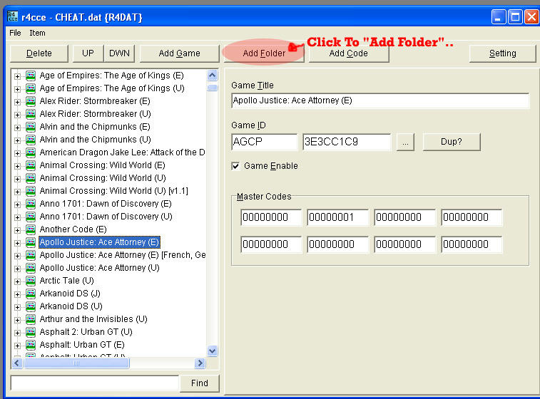Click the game list vertical scrollbar thumb
Screen dimensions: 540x399
[213, 88]
